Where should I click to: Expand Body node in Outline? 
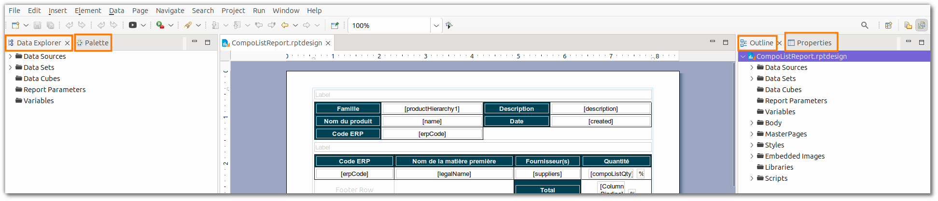752,123
